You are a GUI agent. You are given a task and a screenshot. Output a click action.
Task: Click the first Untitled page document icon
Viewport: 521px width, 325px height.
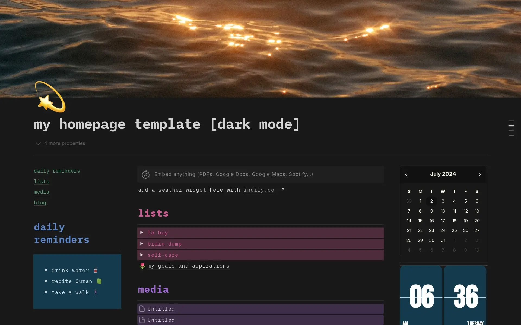click(142, 309)
